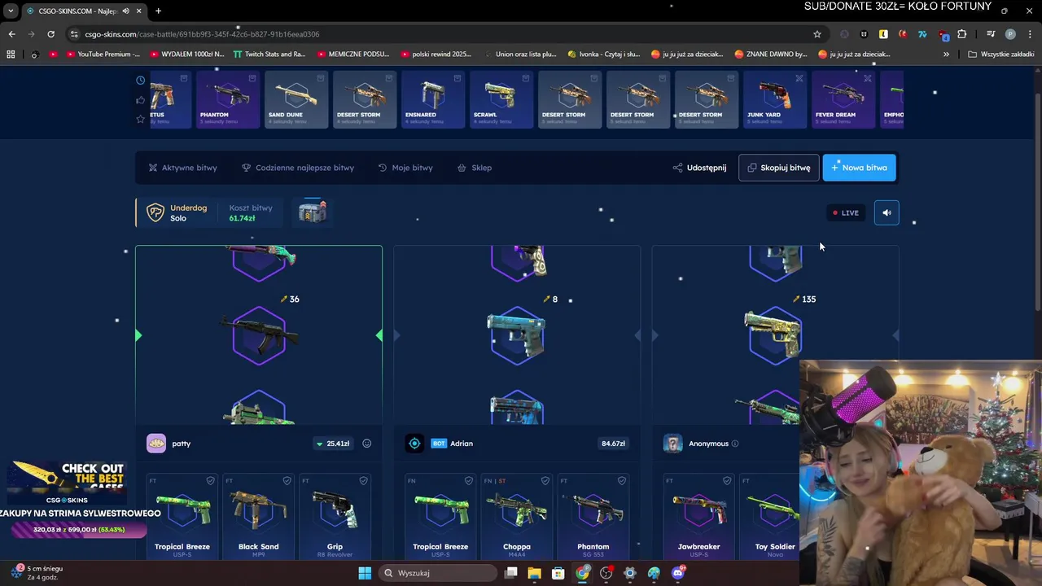The height and width of the screenshot is (586, 1042).
Task: Click shield icon on Black Sand card
Action: (x=287, y=481)
